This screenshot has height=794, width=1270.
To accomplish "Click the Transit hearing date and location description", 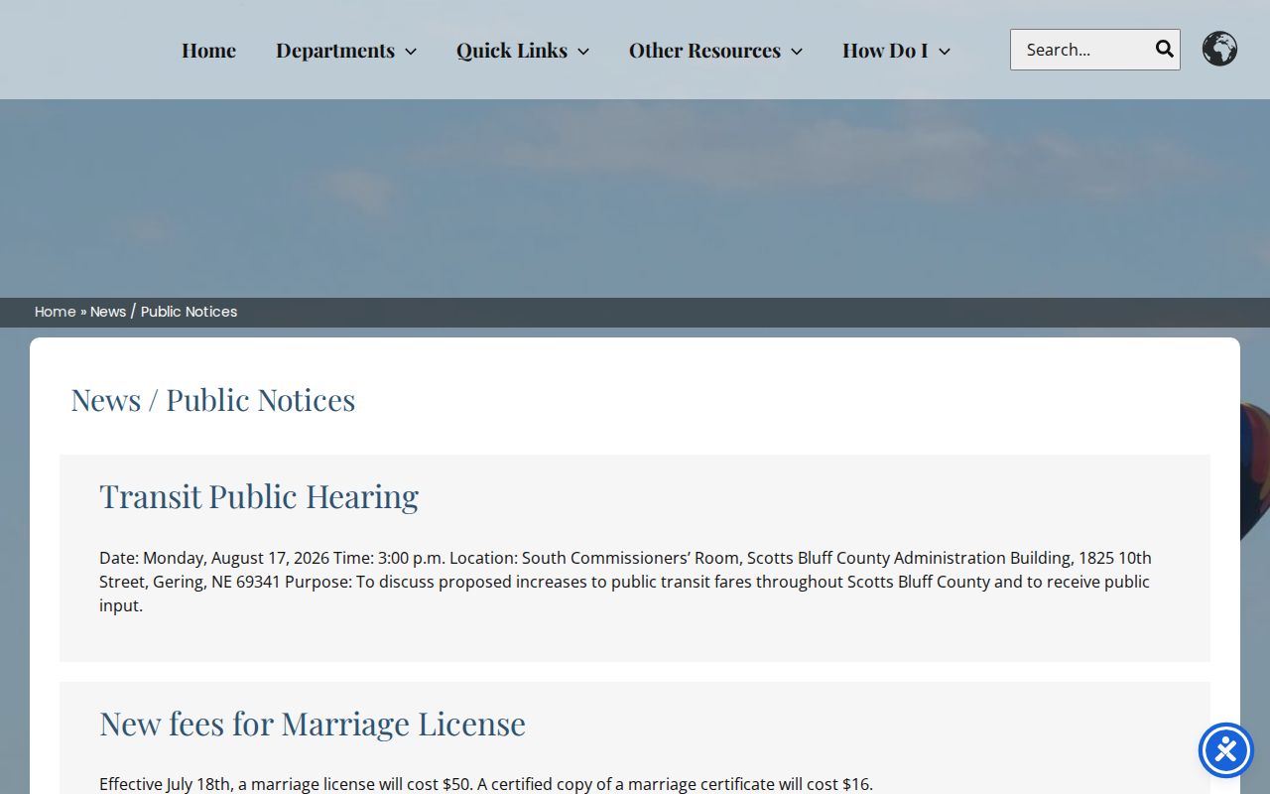I will click(x=625, y=582).
